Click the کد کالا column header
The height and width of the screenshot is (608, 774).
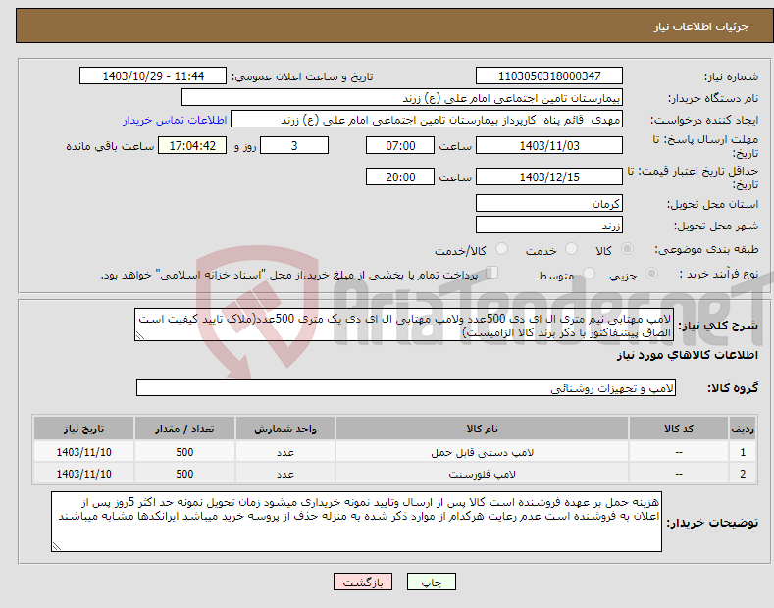(679, 429)
